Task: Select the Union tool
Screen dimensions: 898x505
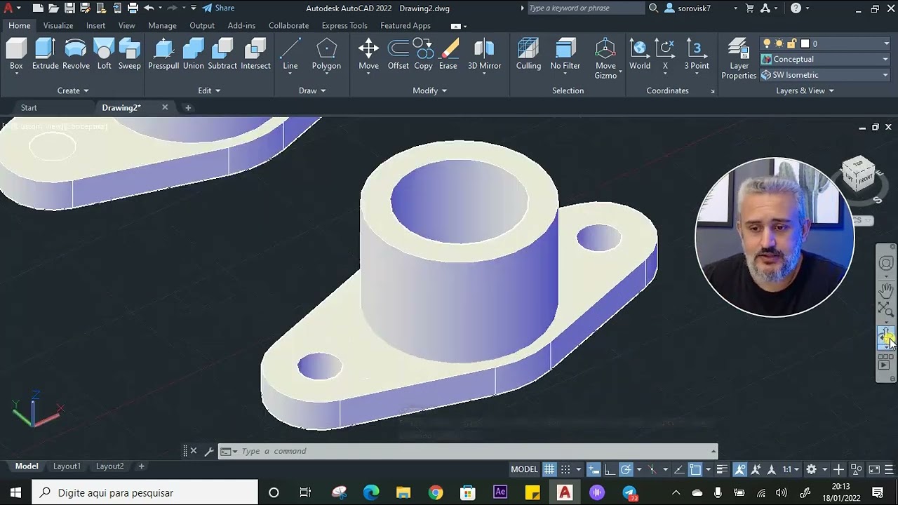Action: [x=193, y=55]
